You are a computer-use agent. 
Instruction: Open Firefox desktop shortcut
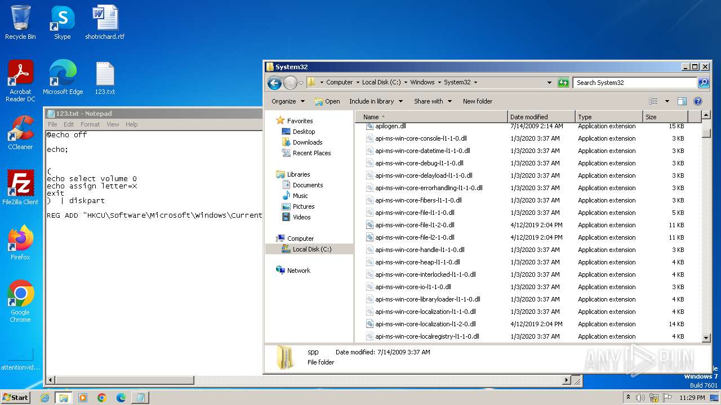click(x=20, y=243)
